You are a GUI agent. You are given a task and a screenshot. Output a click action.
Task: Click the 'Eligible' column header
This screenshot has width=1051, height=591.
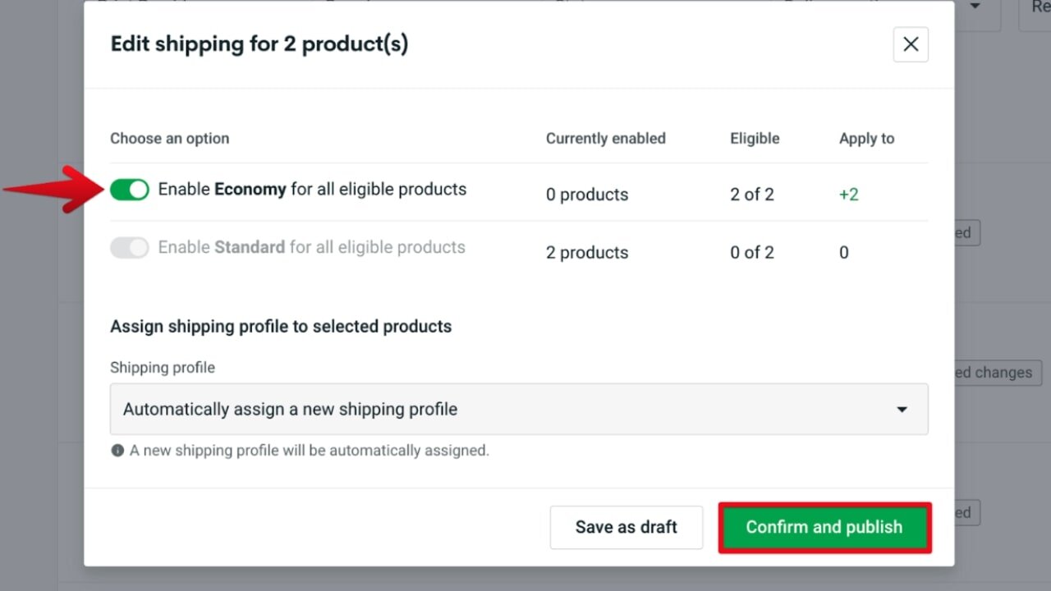(755, 139)
